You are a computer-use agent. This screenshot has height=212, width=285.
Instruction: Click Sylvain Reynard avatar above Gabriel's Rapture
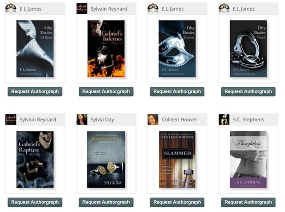(x=11, y=119)
